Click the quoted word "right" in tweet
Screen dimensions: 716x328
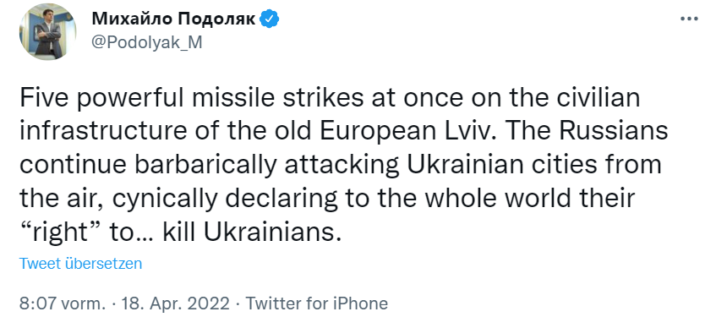click(x=61, y=232)
